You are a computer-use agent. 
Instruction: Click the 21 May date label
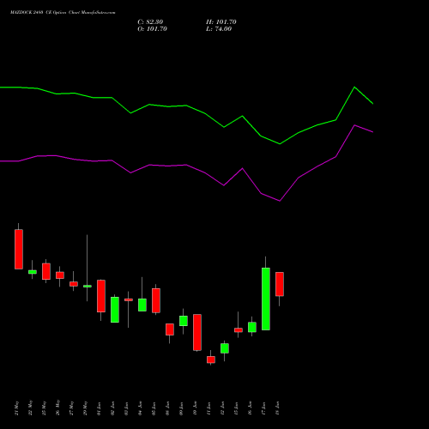click(17, 408)
